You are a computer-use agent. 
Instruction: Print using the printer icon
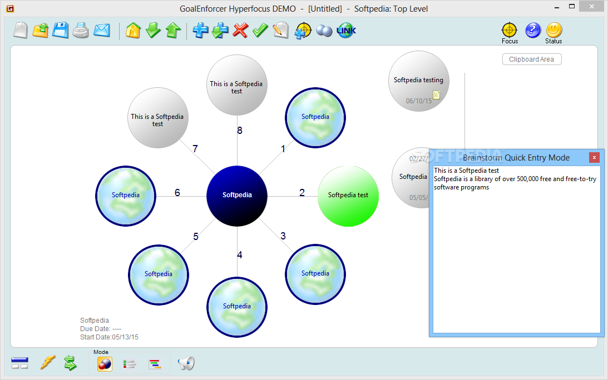click(x=81, y=31)
